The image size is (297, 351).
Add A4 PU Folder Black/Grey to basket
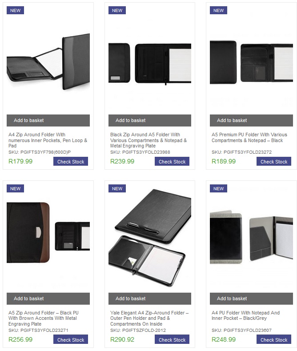click(251, 298)
